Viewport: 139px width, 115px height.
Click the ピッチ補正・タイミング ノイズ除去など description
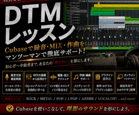coord(60,88)
